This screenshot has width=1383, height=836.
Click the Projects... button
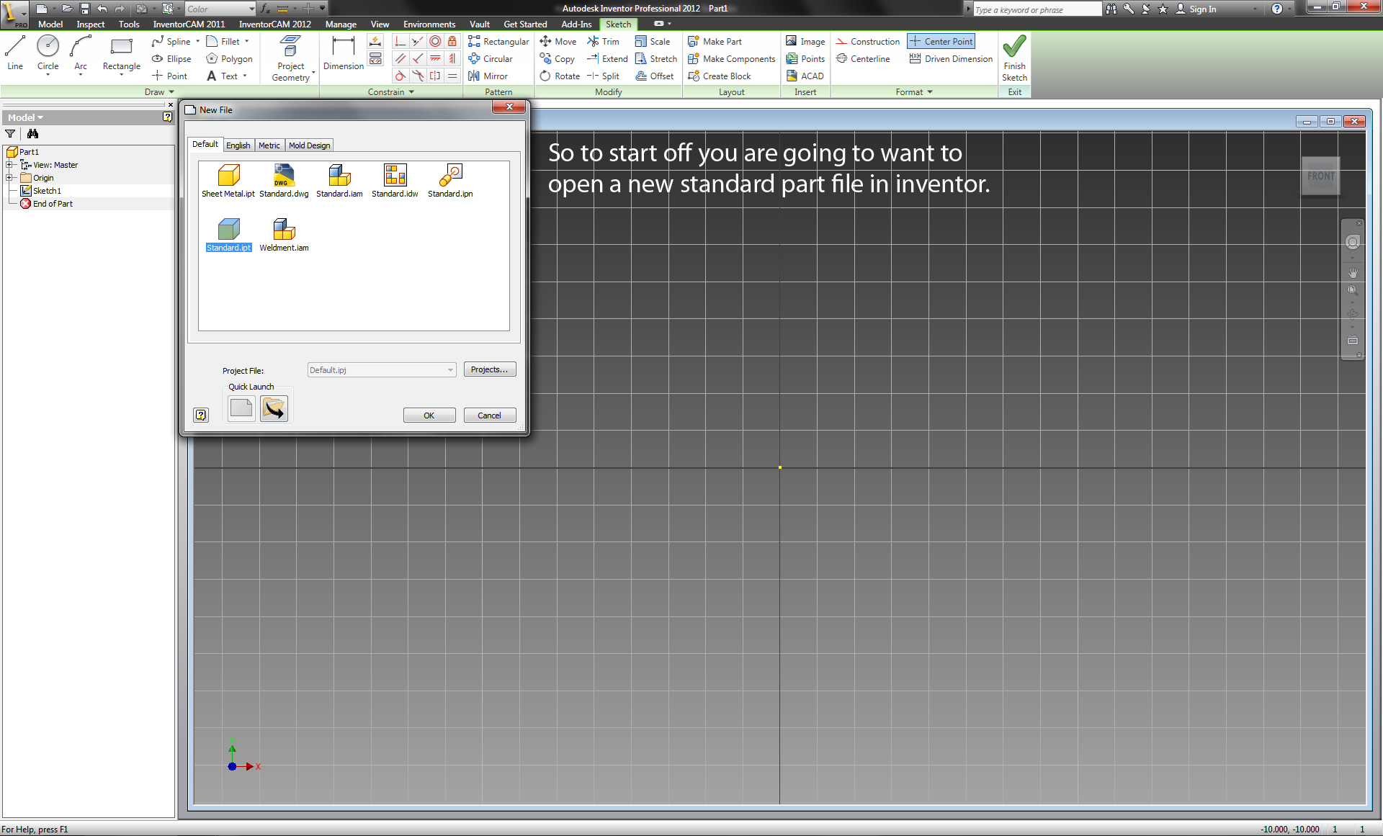click(x=490, y=369)
